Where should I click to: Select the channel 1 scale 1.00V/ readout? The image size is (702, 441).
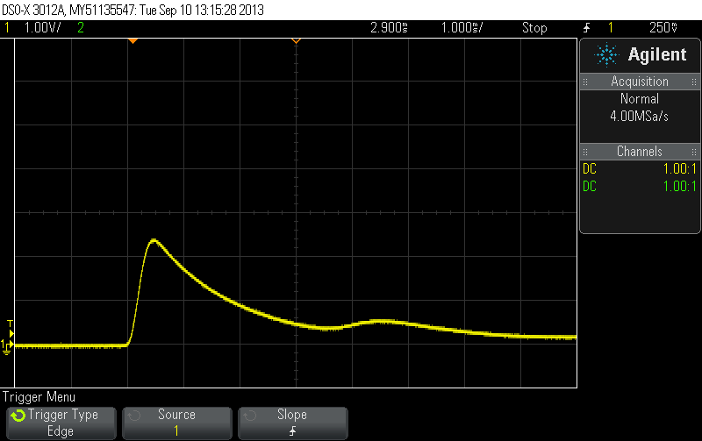[x=42, y=28]
